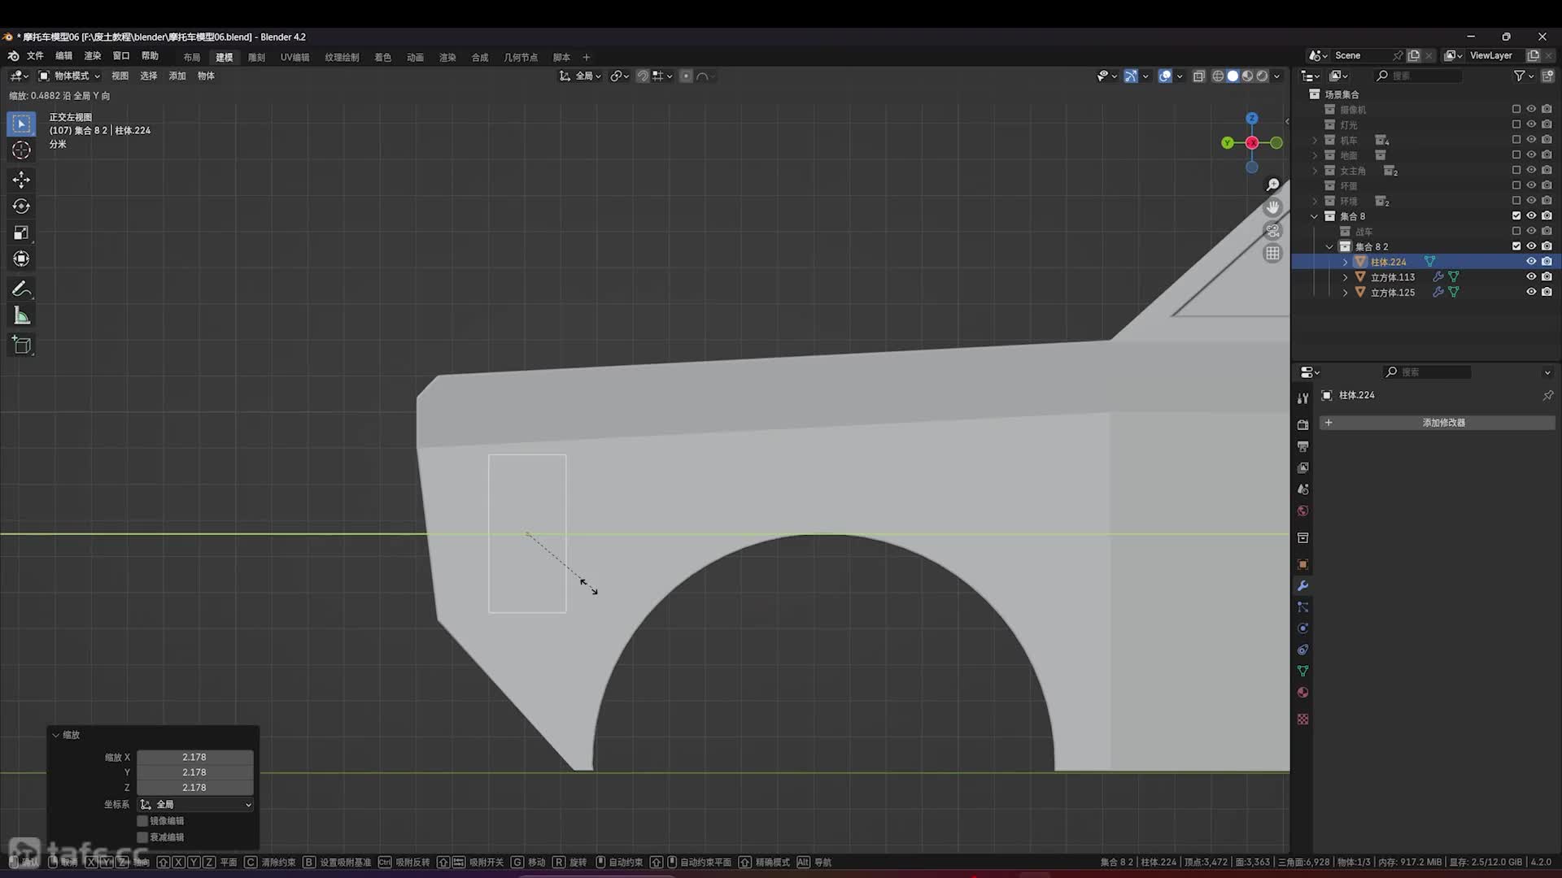Screen dimensions: 1562x878
Task: Toggle proportional editing in header
Action: click(686, 76)
